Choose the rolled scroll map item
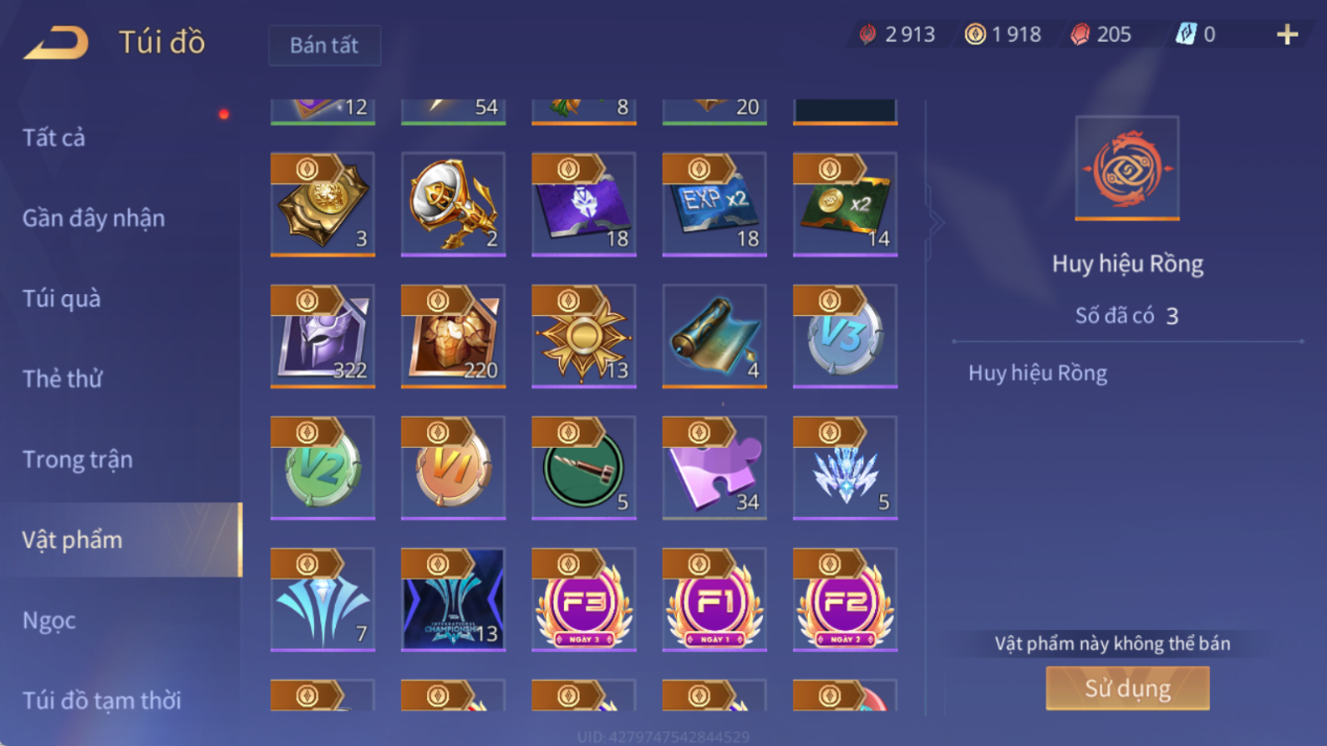 pos(715,337)
